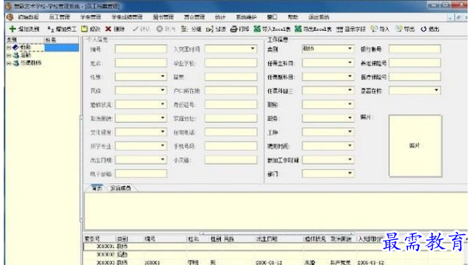This screenshot has height=265, width=472.
Task: Open the 婚姻状况 dropdown
Action: pos(163,105)
